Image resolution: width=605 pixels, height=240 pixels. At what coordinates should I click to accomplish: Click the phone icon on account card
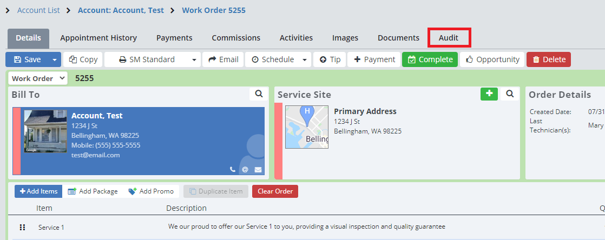coord(233,169)
